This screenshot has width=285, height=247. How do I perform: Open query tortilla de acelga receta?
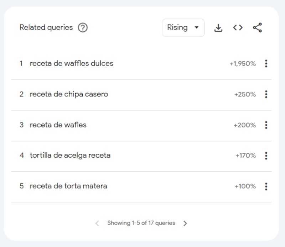70,156
